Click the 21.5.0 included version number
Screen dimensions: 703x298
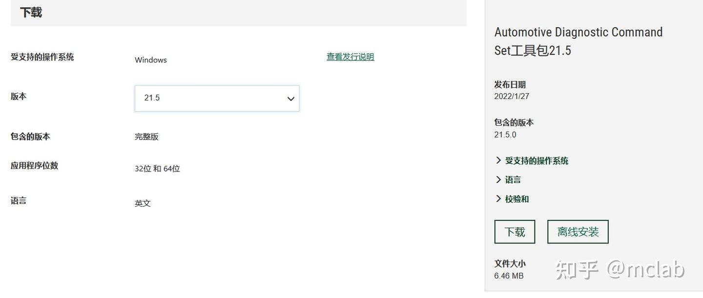505,135
